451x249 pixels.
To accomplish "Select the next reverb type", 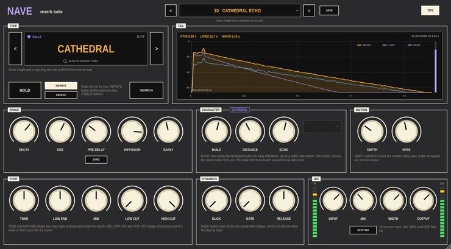I will 157,49.
